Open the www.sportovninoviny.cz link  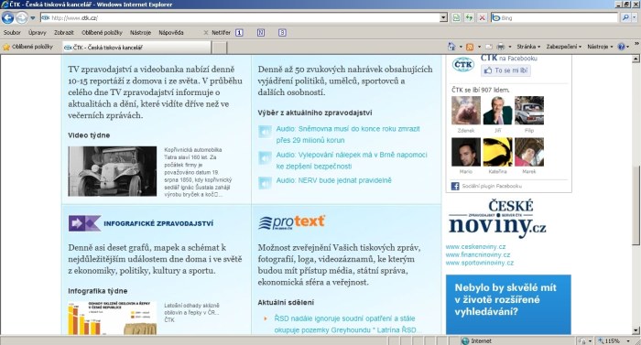pyautogui.click(x=480, y=263)
